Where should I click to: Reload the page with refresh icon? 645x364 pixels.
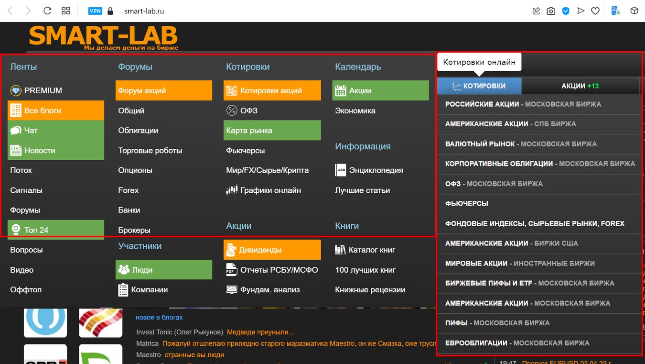[47, 11]
